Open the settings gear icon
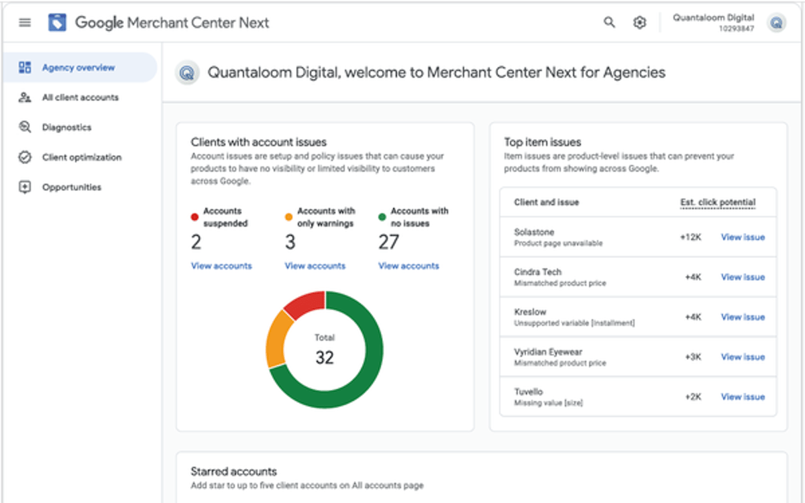805x503 pixels. [x=639, y=22]
